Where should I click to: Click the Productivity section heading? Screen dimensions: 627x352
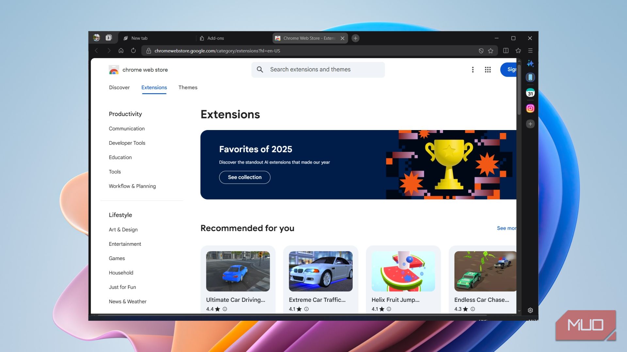(x=125, y=114)
